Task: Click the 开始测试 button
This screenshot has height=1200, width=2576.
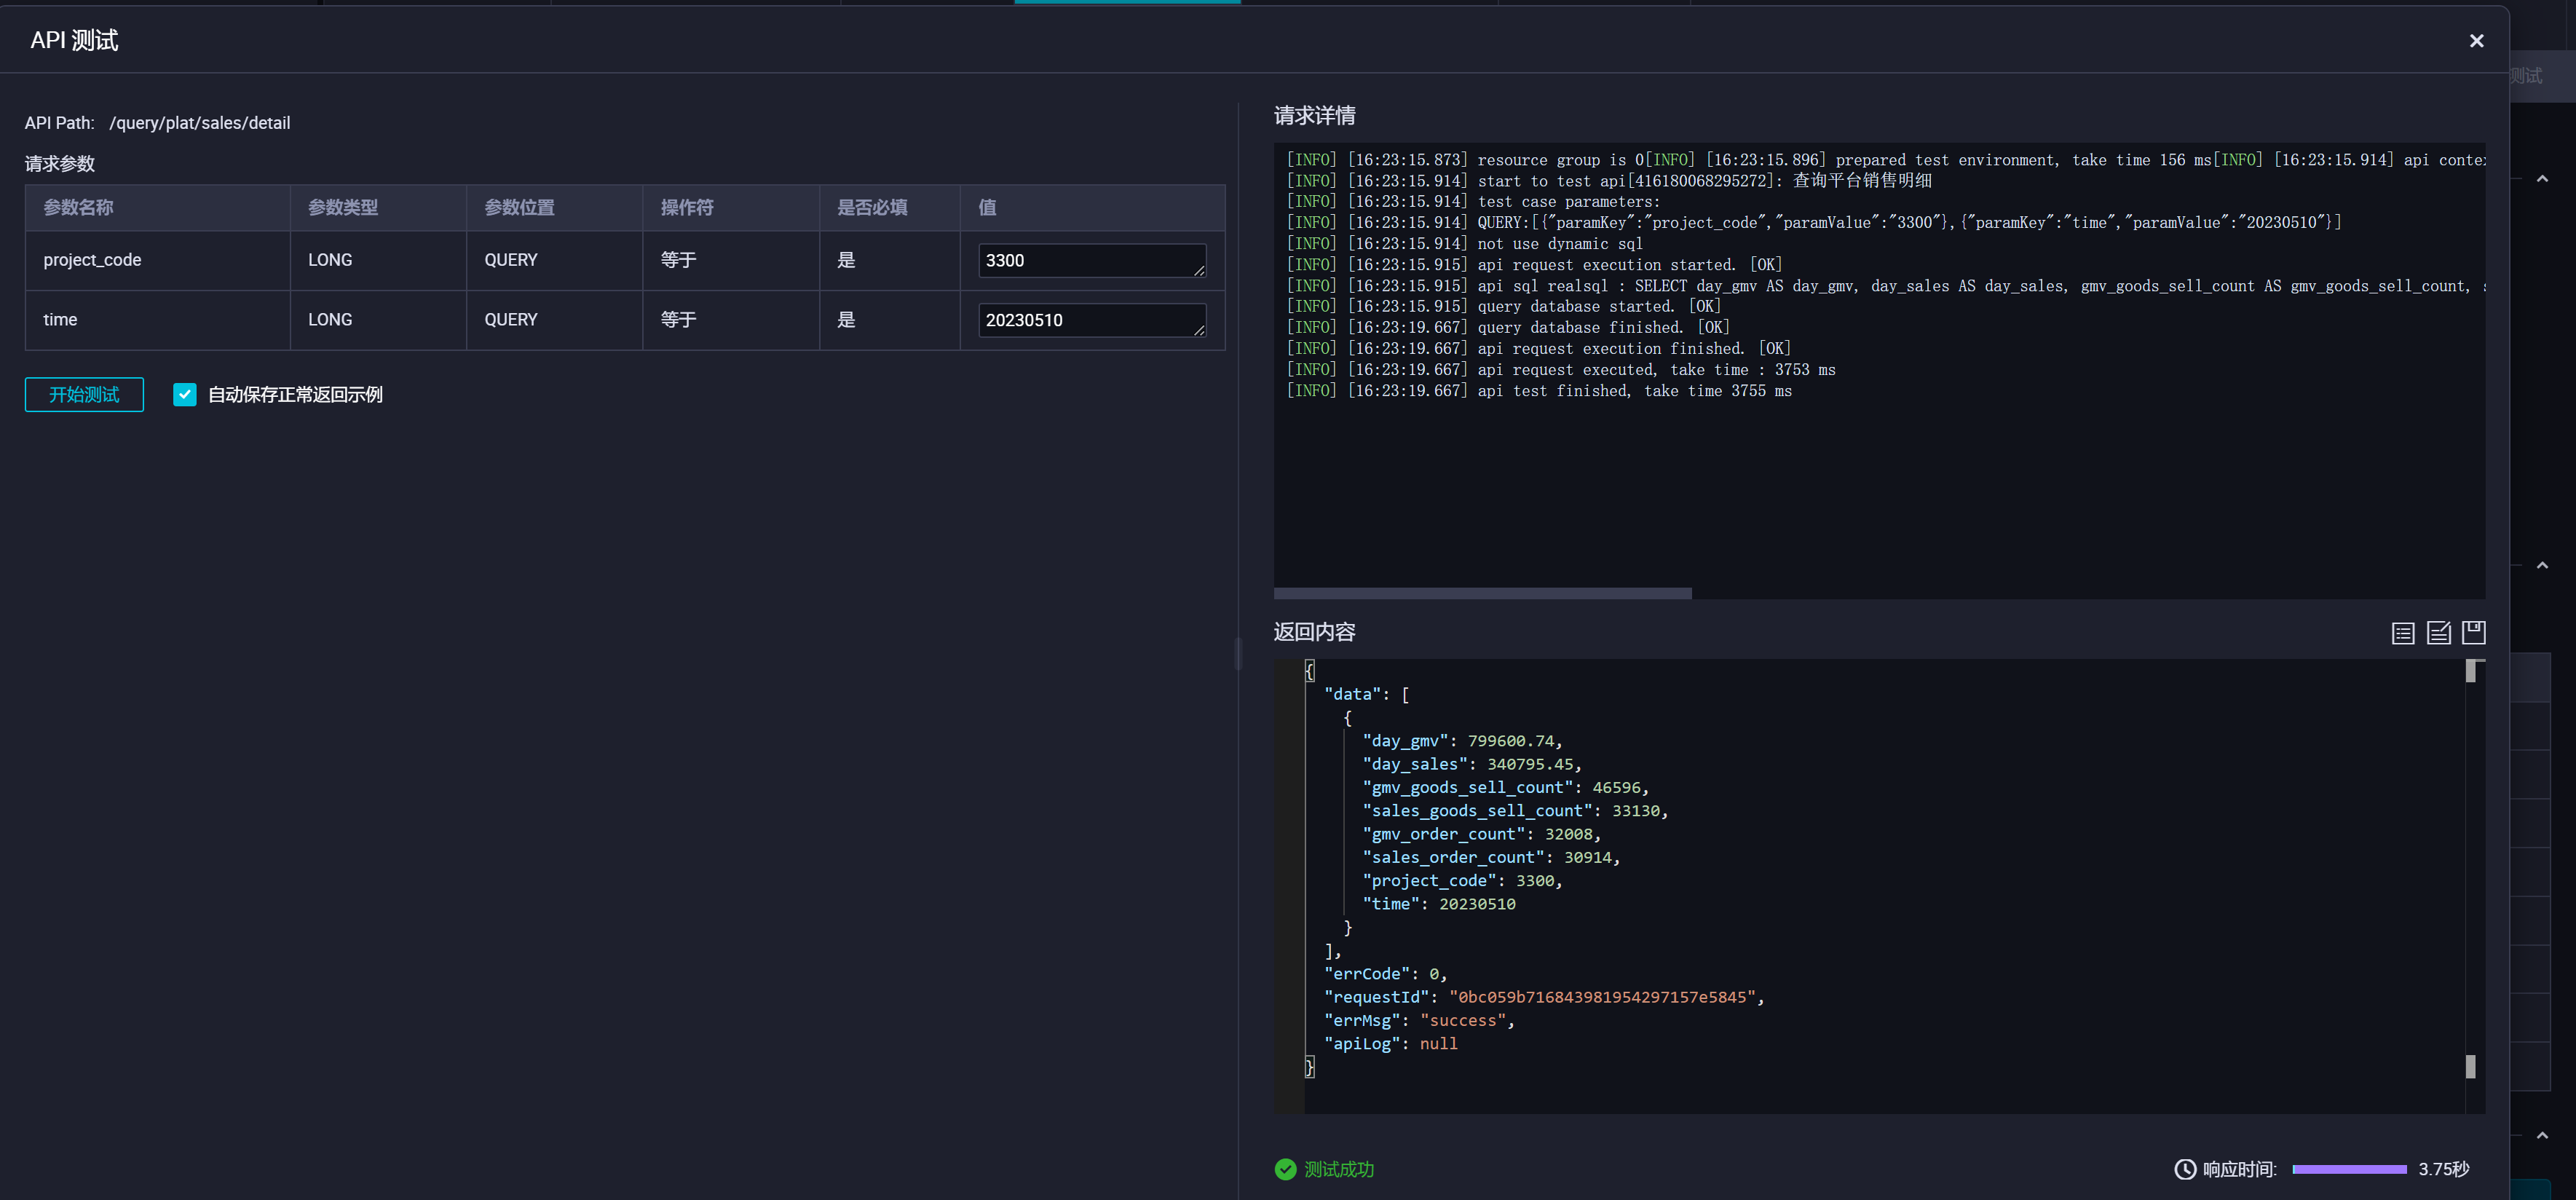Action: pos(84,394)
